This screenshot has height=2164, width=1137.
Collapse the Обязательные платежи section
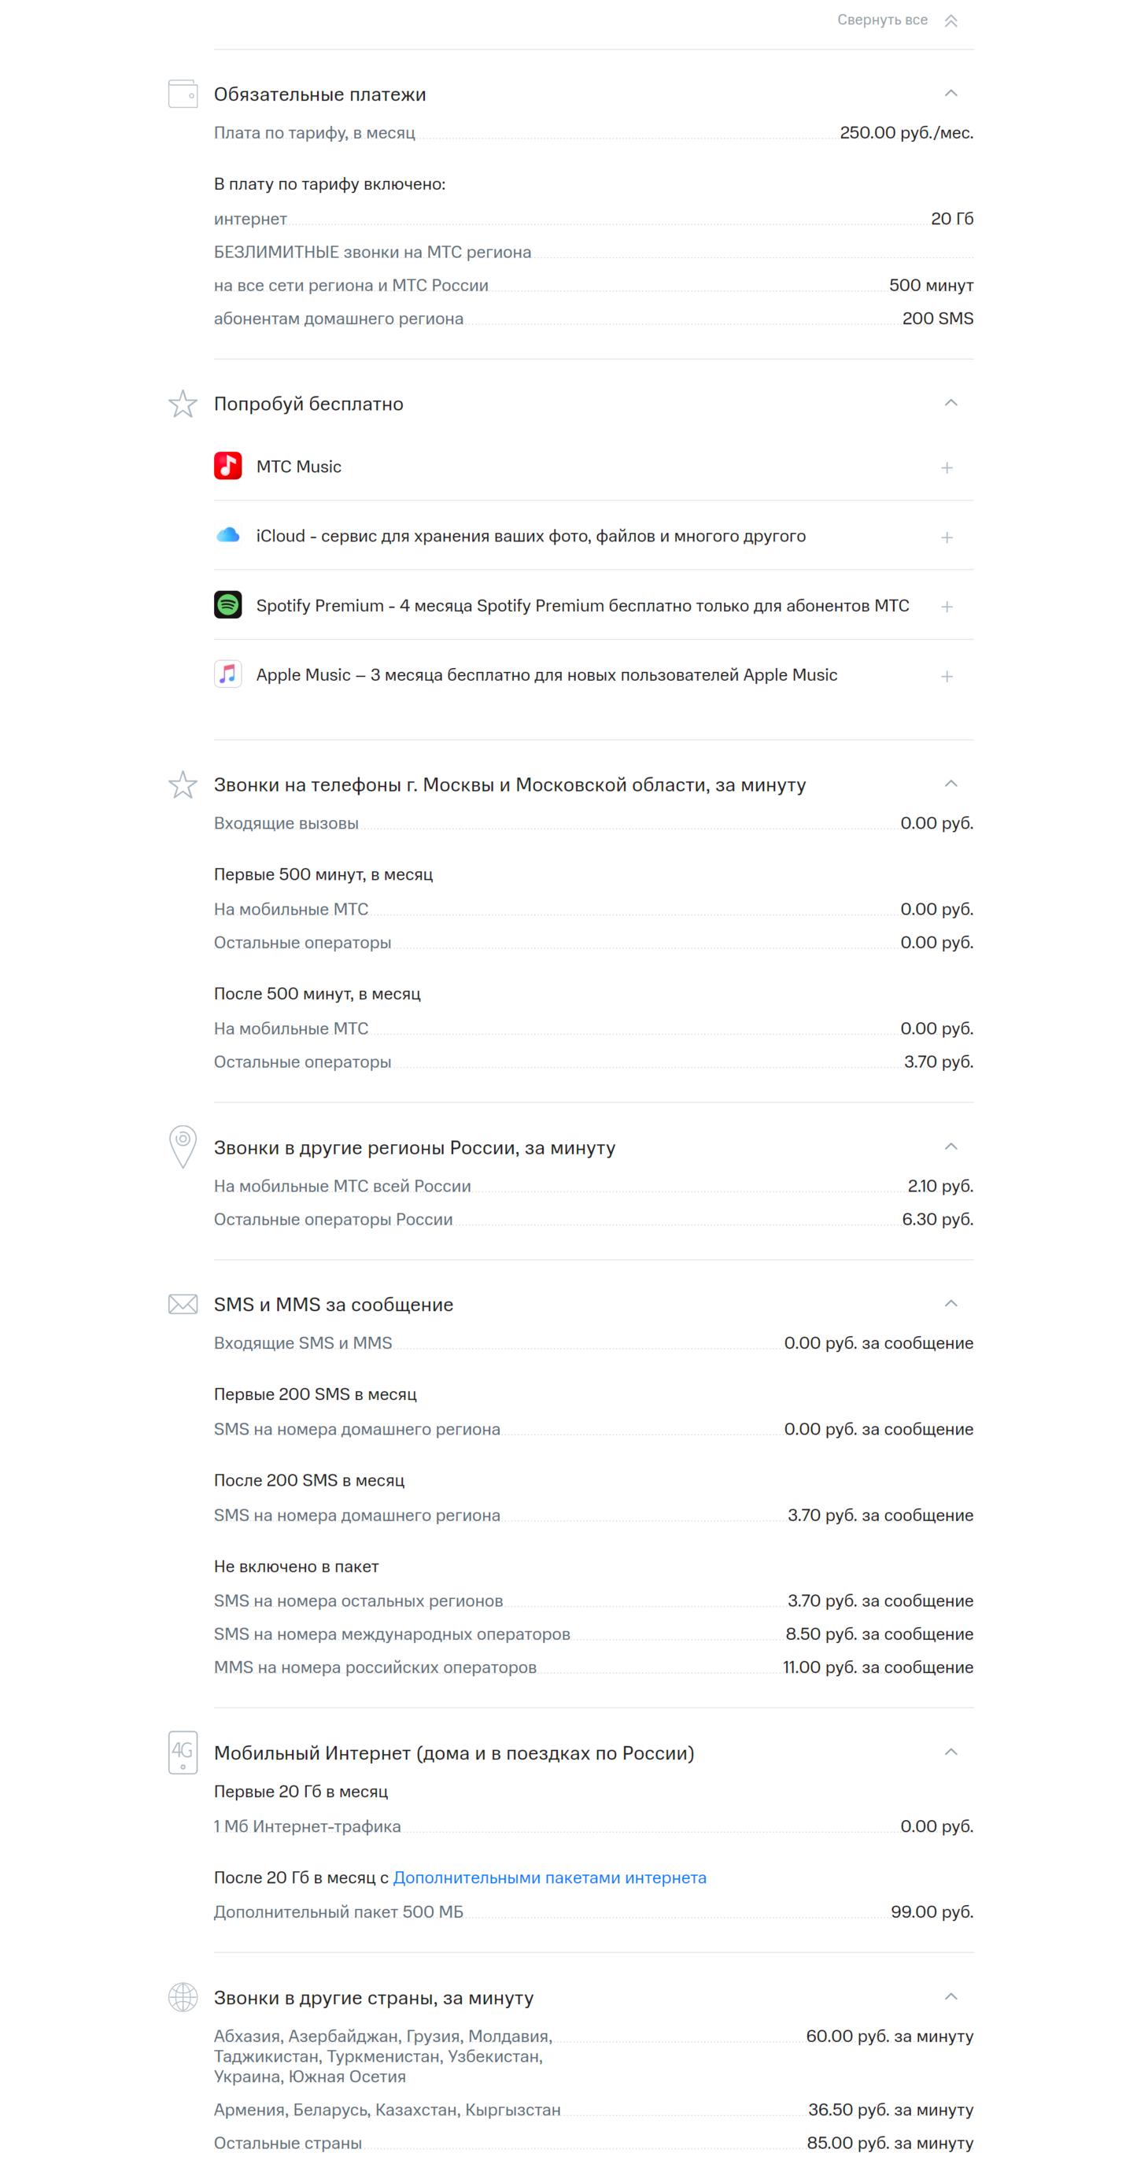[951, 93]
